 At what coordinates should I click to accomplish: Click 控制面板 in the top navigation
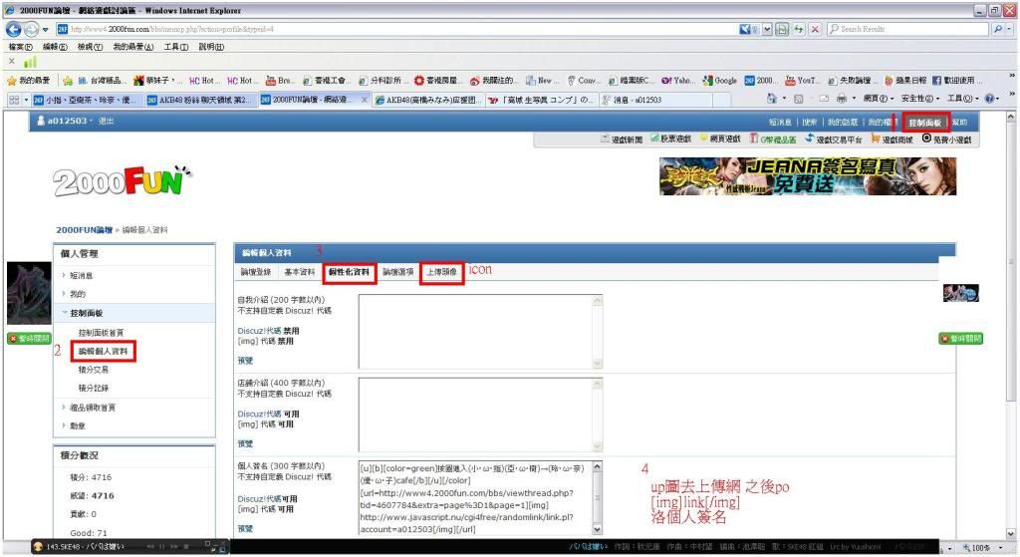click(925, 122)
